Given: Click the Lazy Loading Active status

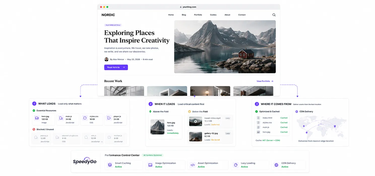Looking at the screenshot, I should pyautogui.click(x=244, y=167).
